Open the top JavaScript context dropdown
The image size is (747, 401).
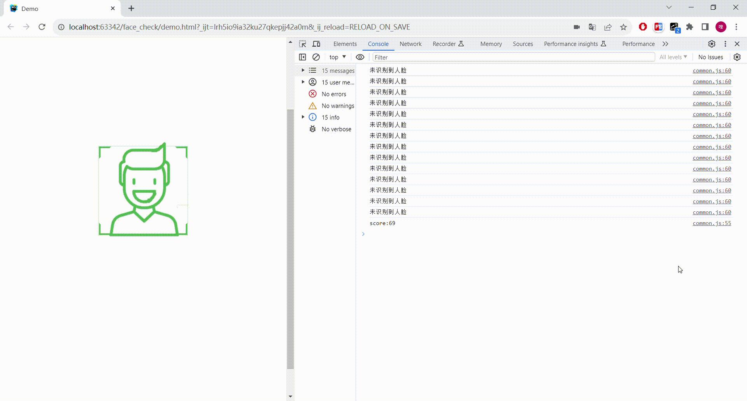click(337, 57)
